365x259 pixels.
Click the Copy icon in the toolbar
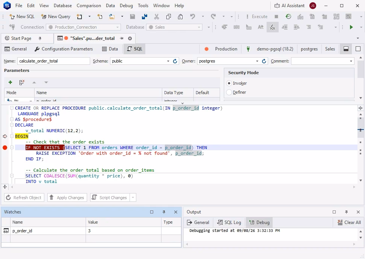[x=169, y=17]
